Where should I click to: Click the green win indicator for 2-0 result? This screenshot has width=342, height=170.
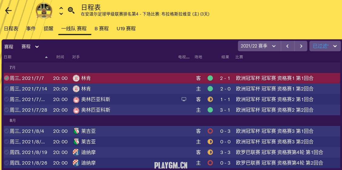(x=210, y=89)
